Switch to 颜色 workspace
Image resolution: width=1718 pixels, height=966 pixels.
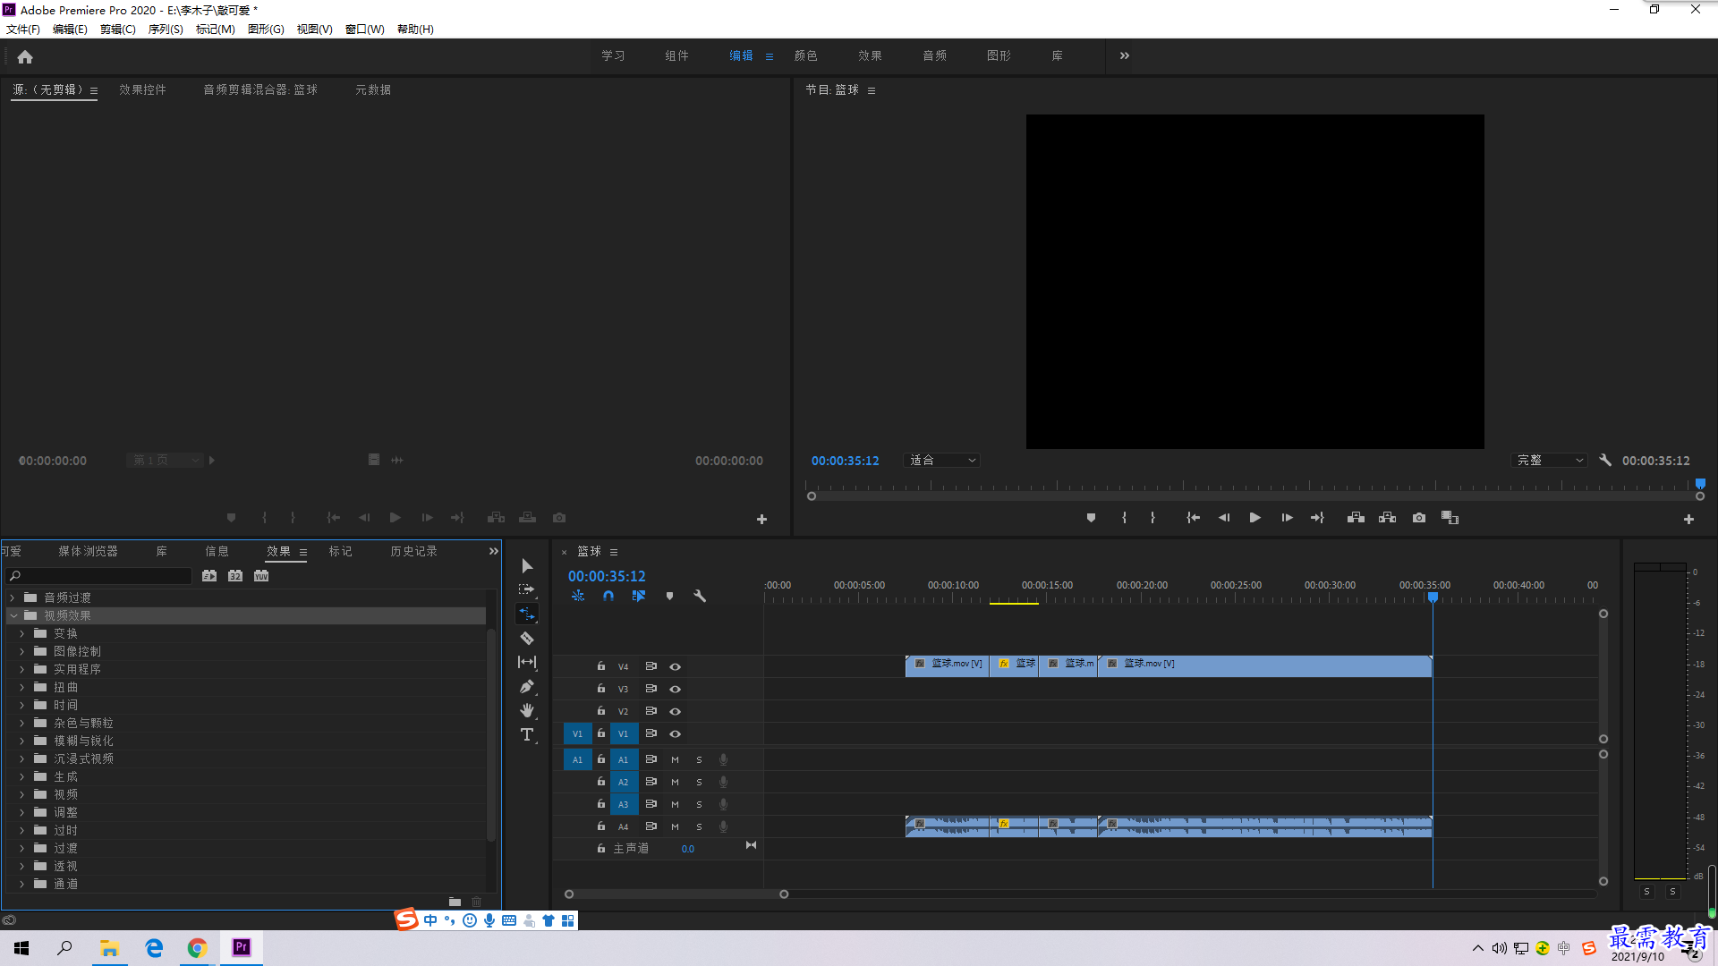(x=806, y=55)
